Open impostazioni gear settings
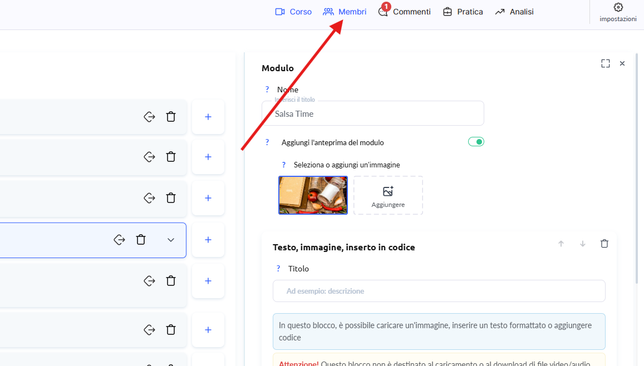 (x=618, y=12)
